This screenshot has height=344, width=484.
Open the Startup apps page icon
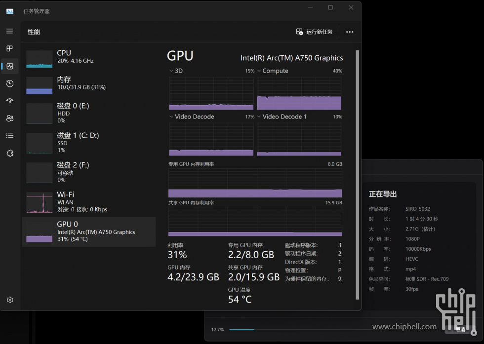point(9,101)
